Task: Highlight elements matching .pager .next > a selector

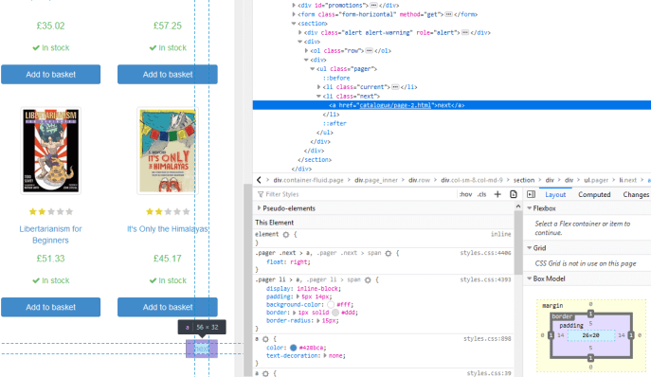Action: [389, 253]
